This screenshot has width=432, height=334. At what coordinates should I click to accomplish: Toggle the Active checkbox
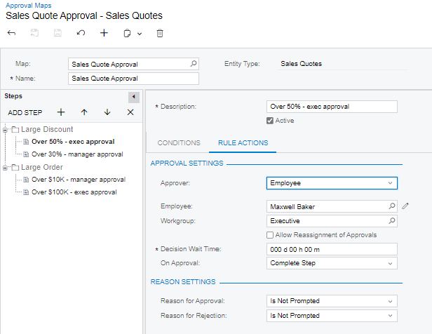tap(270, 121)
